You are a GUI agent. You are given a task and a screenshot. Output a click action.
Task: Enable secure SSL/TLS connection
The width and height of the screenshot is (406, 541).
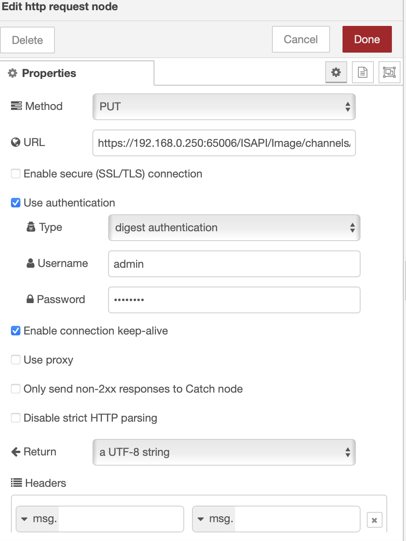pyautogui.click(x=16, y=173)
